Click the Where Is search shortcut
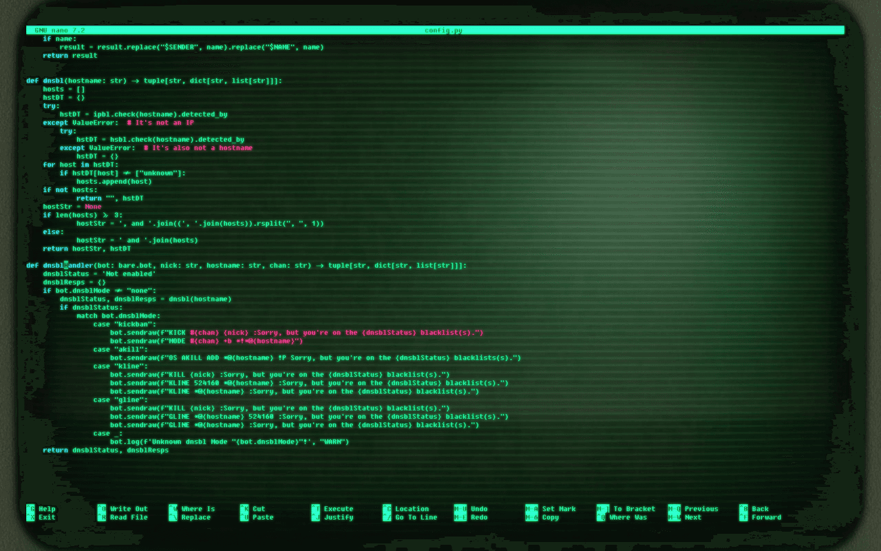The image size is (881, 551). [198, 509]
